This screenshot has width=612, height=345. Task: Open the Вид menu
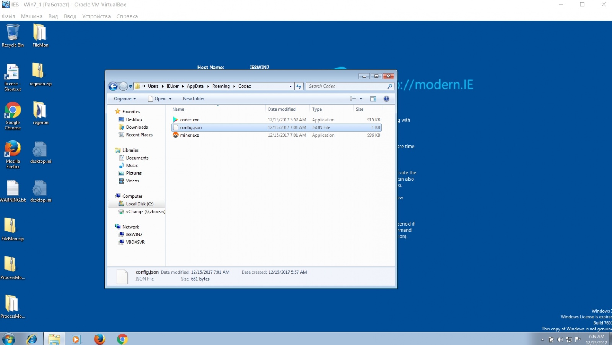[x=53, y=16]
